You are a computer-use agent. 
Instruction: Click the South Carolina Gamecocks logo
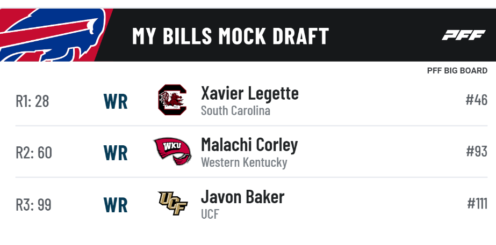172,100
